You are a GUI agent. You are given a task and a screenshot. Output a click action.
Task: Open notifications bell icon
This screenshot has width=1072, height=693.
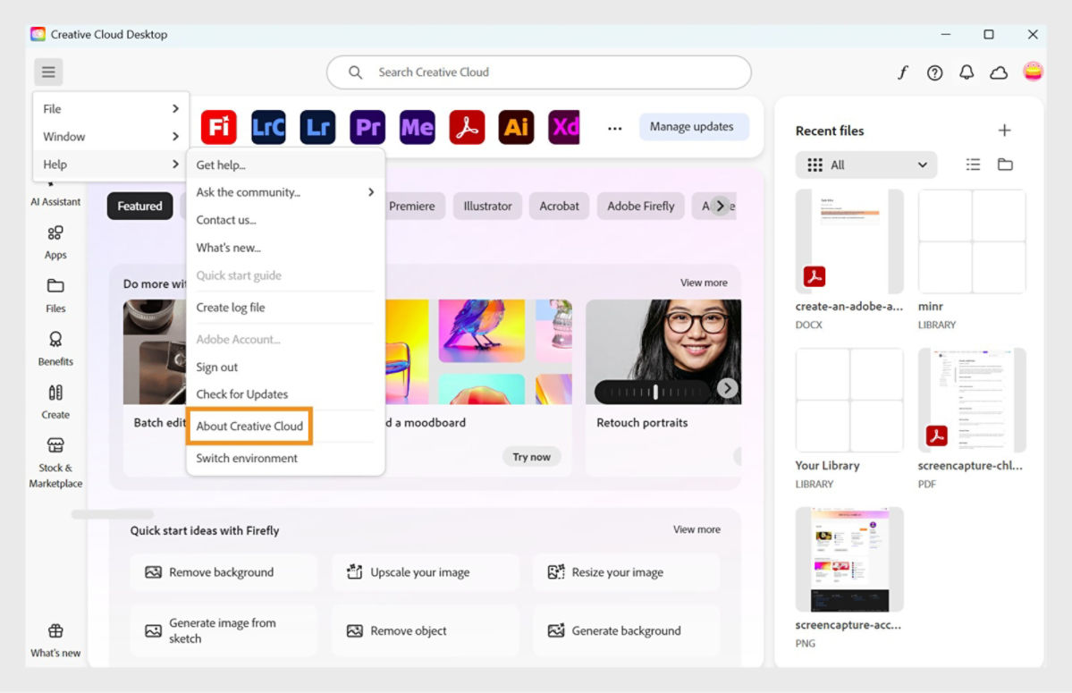[966, 72]
